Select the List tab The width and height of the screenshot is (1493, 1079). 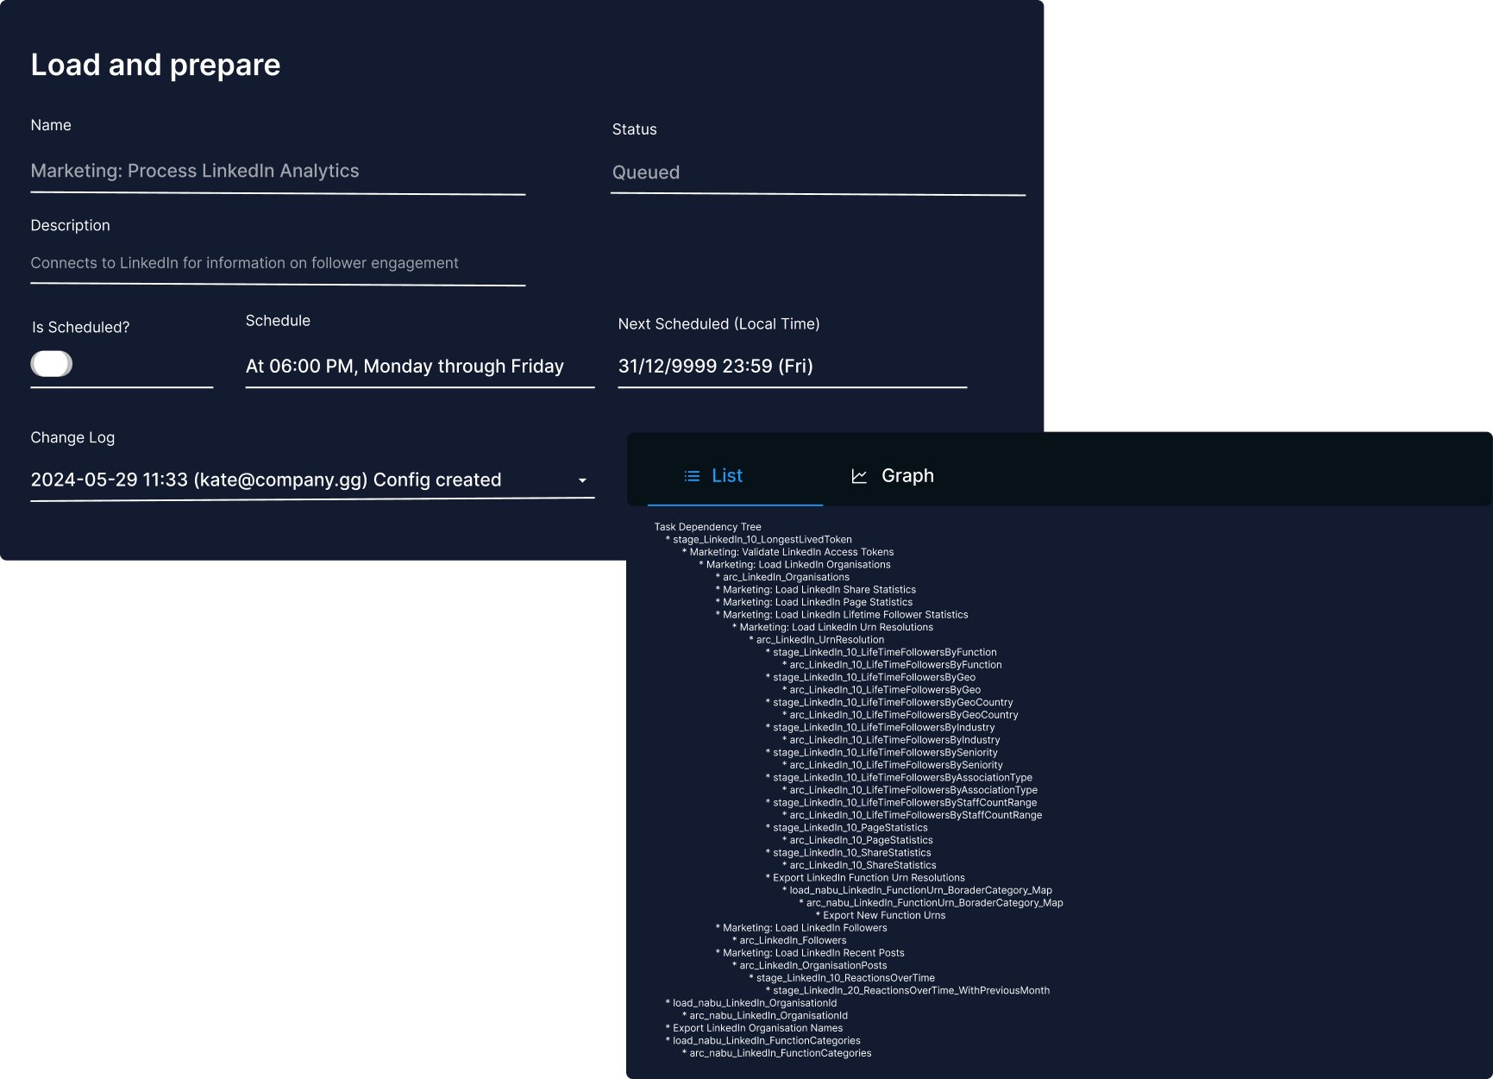tap(726, 475)
